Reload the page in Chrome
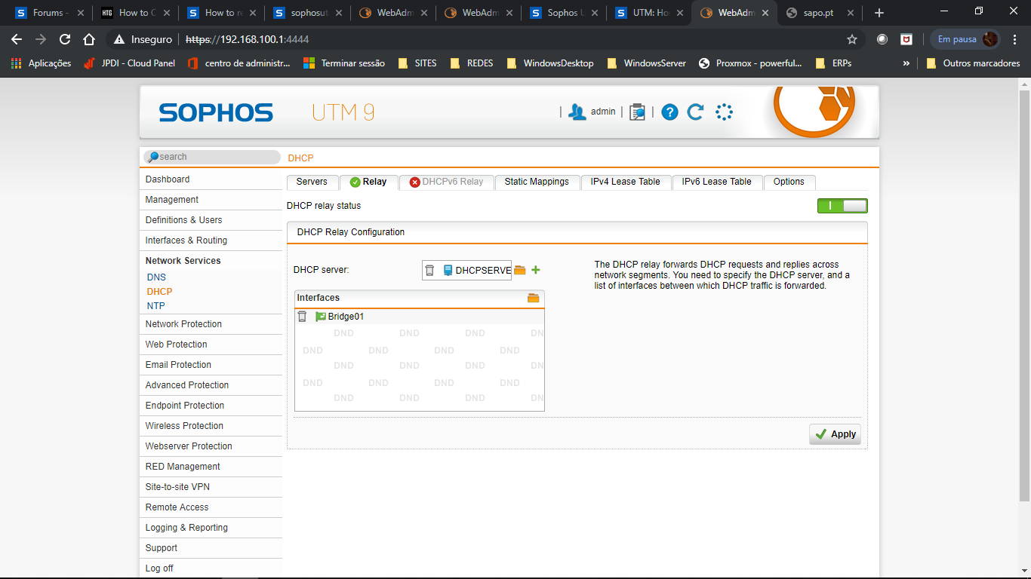 [x=65, y=39]
